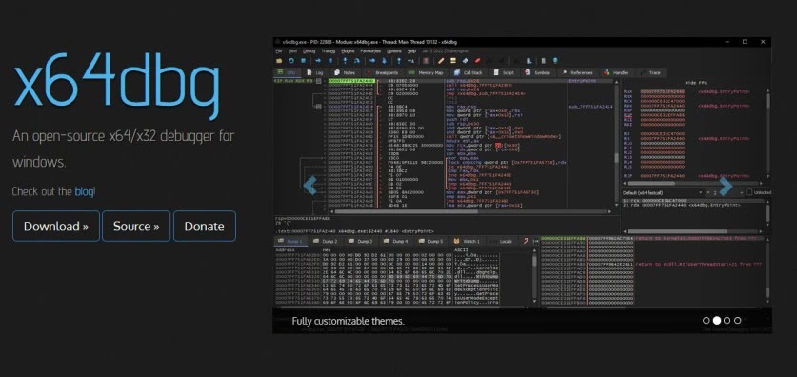797x377 pixels.
Task: Switch to the Notes tab
Action: (x=345, y=73)
